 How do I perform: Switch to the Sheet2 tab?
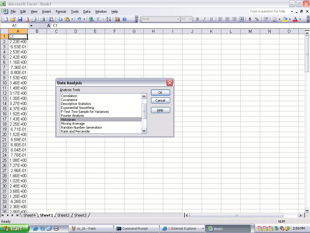coord(63,215)
